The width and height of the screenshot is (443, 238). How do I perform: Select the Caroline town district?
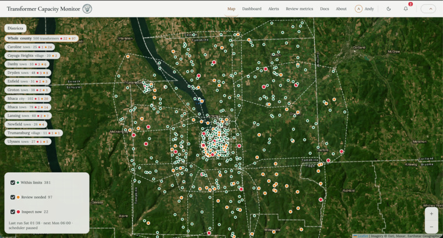click(x=30, y=47)
